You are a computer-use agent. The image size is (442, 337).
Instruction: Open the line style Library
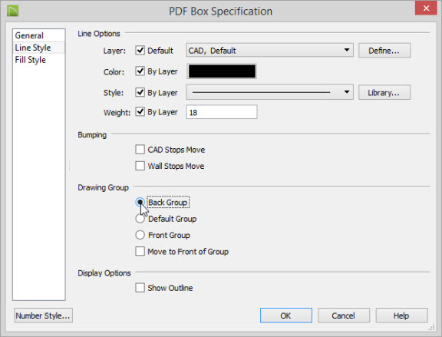point(384,92)
